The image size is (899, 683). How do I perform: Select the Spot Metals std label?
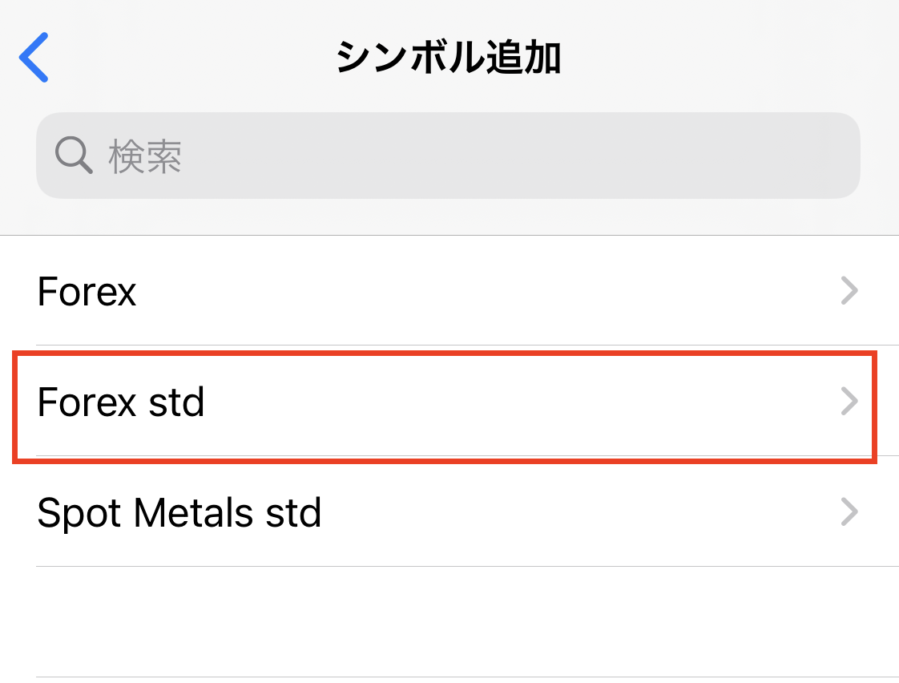coord(179,512)
